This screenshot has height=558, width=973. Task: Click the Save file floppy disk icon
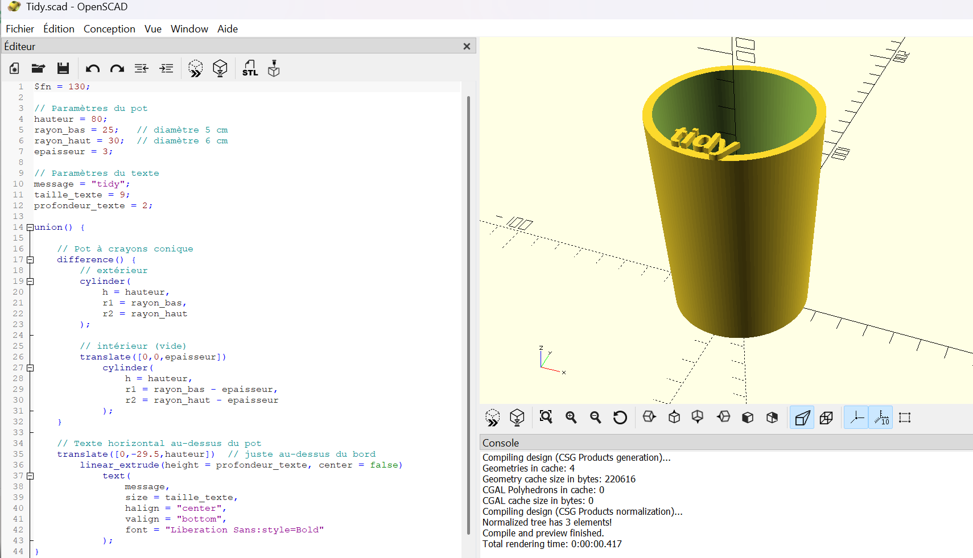coord(63,69)
